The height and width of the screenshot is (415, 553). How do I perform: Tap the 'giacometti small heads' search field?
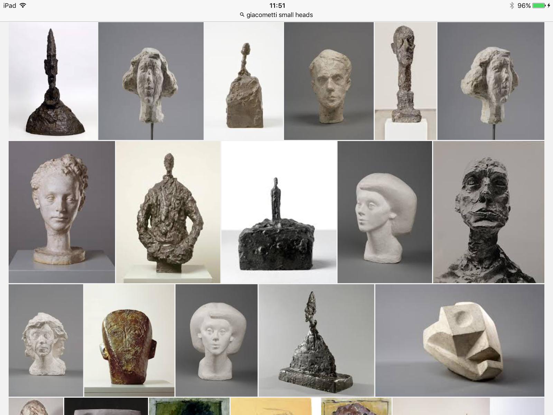pos(276,15)
